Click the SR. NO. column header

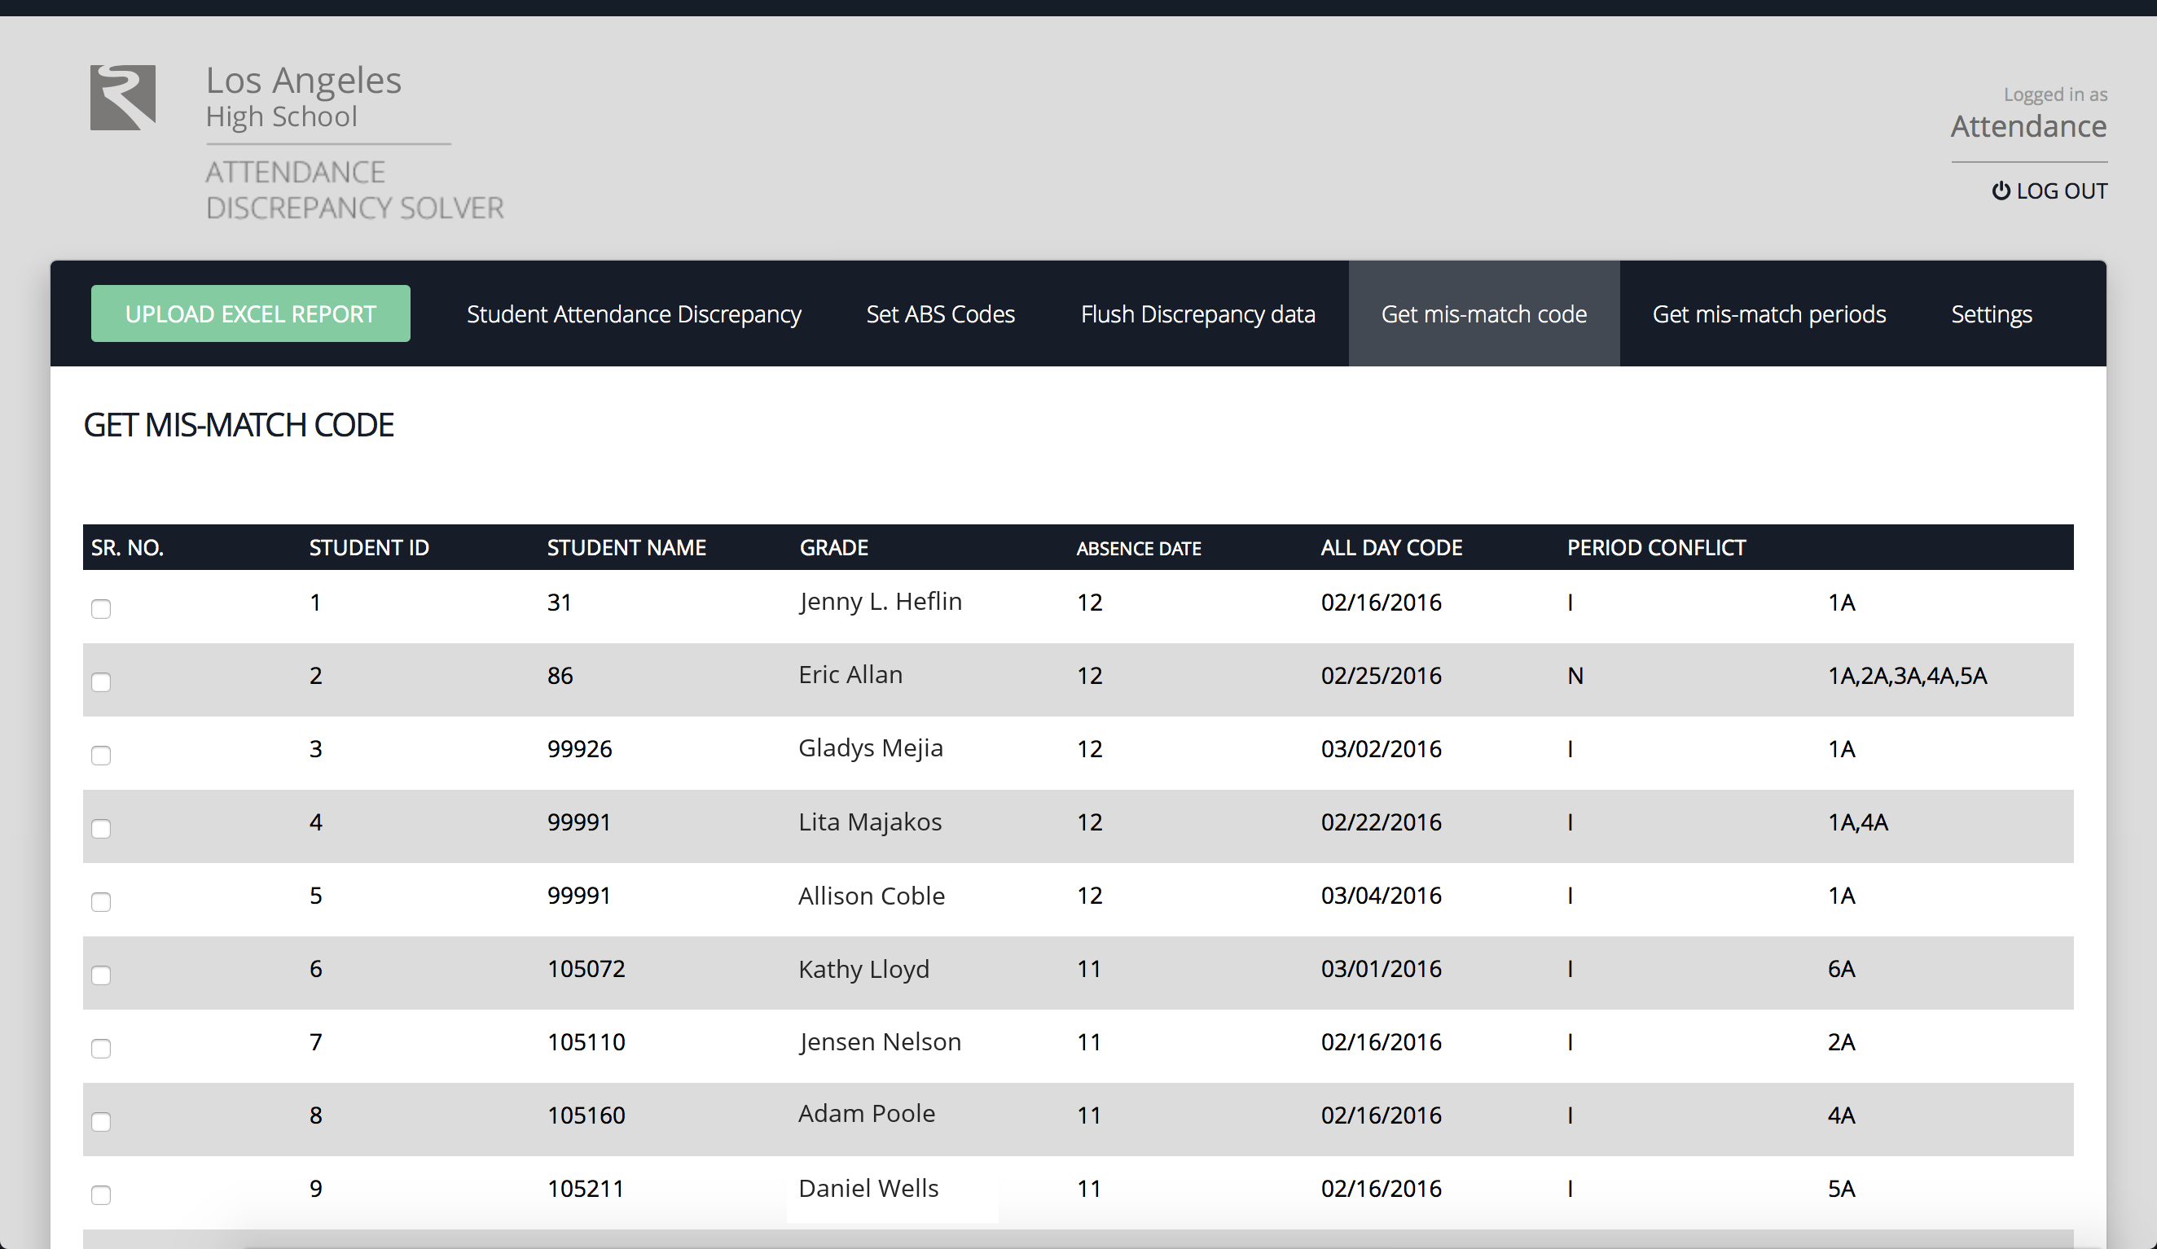[127, 547]
